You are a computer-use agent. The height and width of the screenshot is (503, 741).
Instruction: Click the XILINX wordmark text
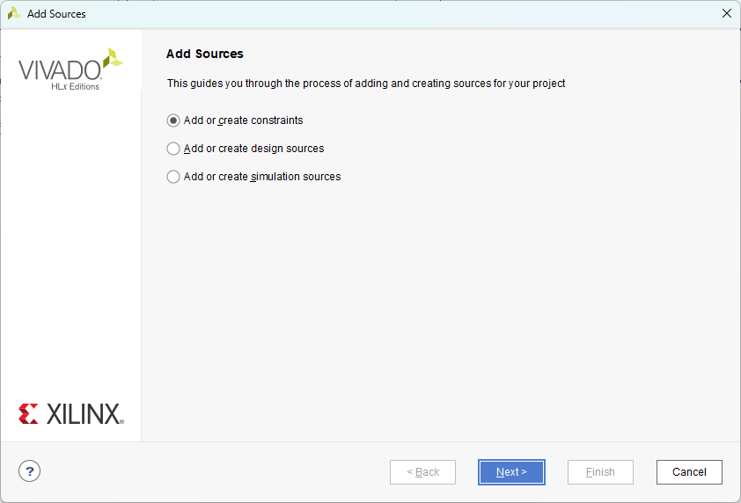[84, 414]
